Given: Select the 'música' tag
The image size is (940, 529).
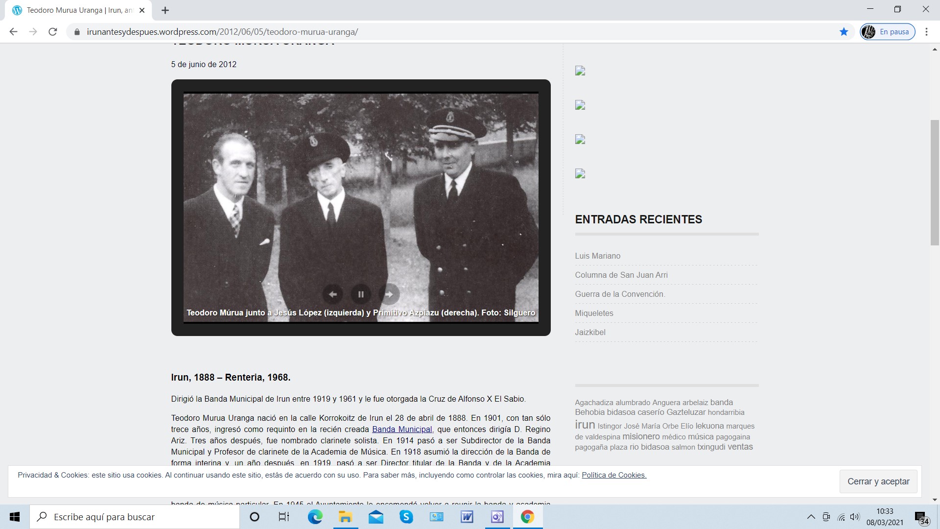Looking at the screenshot, I should click(701, 436).
